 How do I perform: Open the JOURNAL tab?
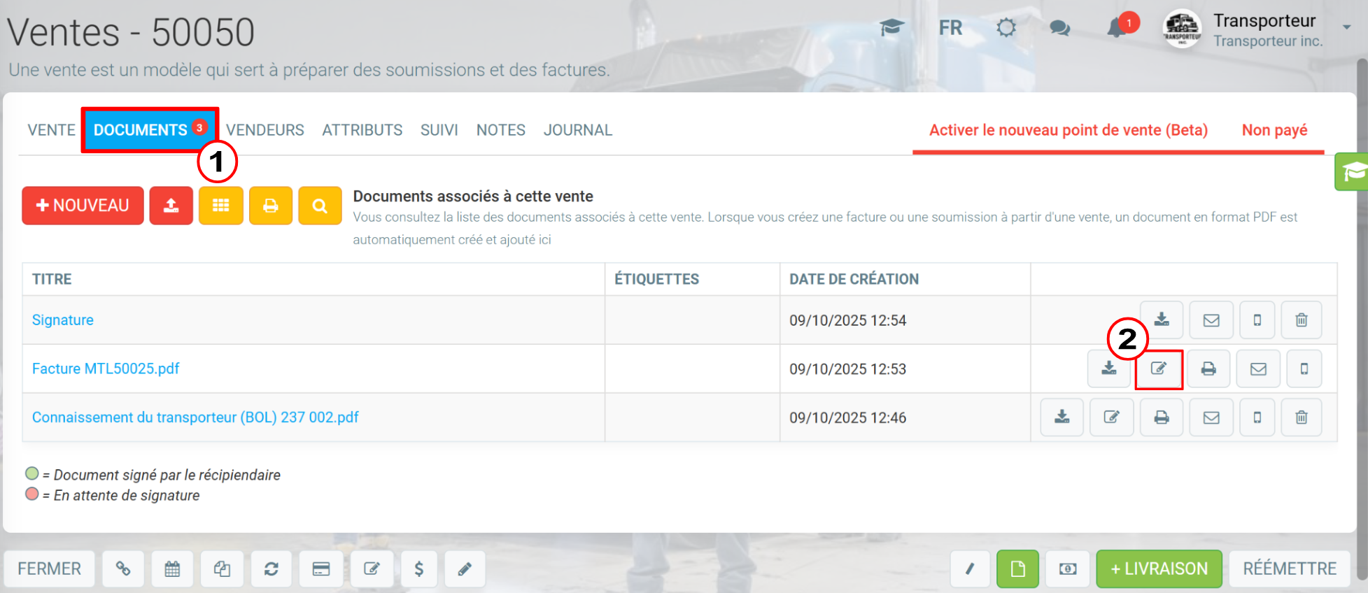coord(578,130)
